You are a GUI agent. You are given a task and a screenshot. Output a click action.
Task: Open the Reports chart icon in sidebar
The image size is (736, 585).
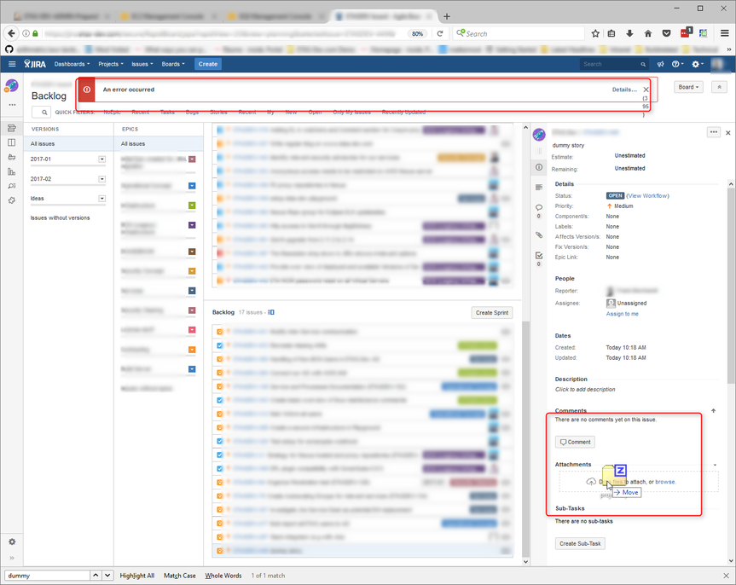click(x=12, y=171)
